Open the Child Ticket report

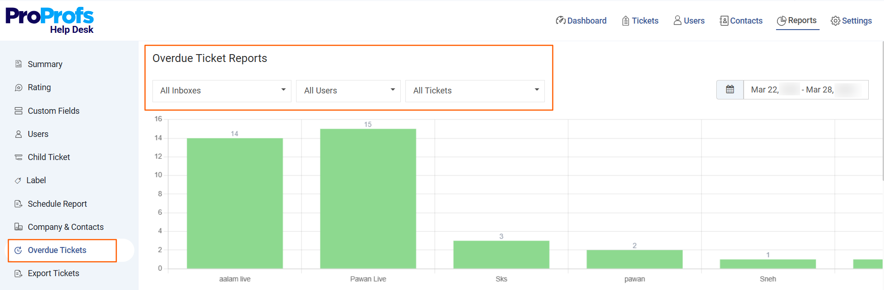pos(49,157)
